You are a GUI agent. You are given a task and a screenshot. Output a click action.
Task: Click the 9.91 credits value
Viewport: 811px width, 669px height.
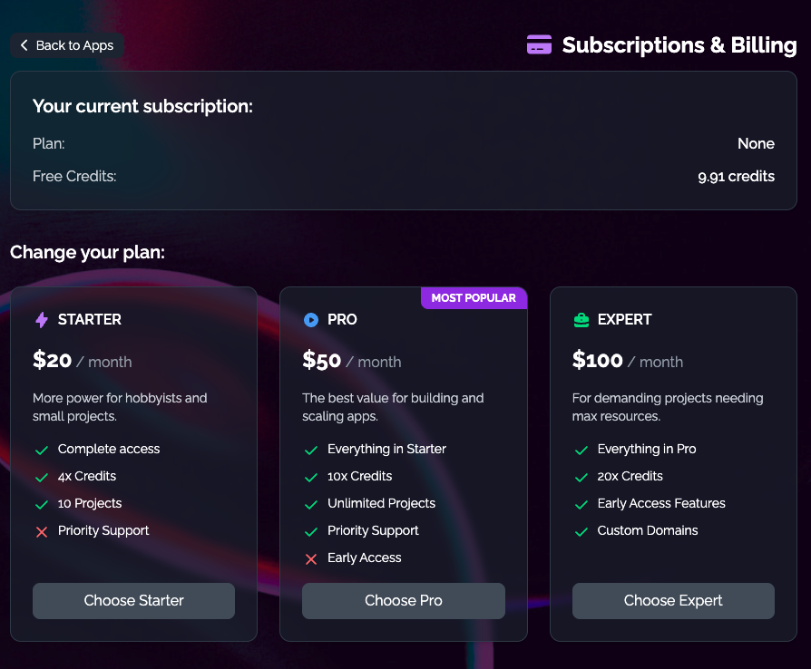pos(736,177)
